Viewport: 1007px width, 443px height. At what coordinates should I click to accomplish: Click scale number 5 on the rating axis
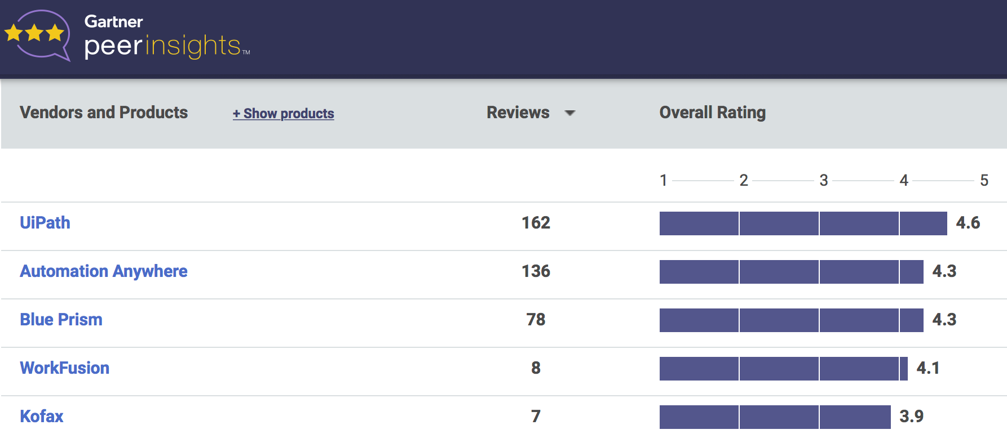point(984,180)
